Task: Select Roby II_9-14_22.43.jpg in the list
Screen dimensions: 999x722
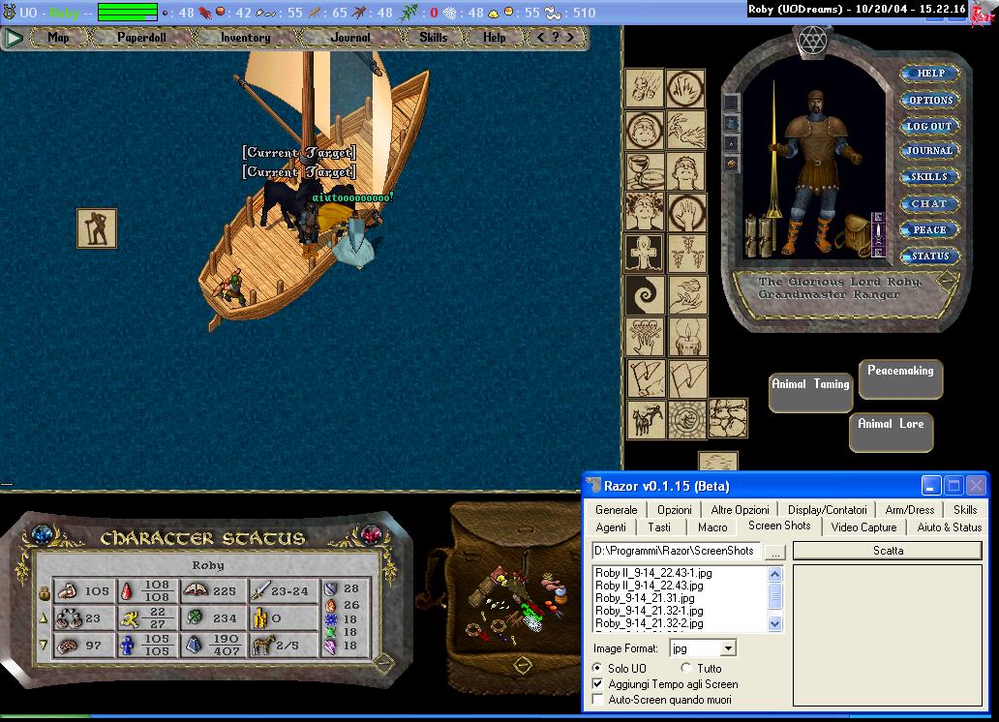Action: pyautogui.click(x=650, y=586)
